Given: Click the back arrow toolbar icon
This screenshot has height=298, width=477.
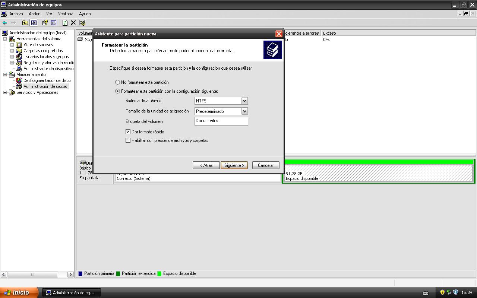Looking at the screenshot, I should [x=5, y=23].
